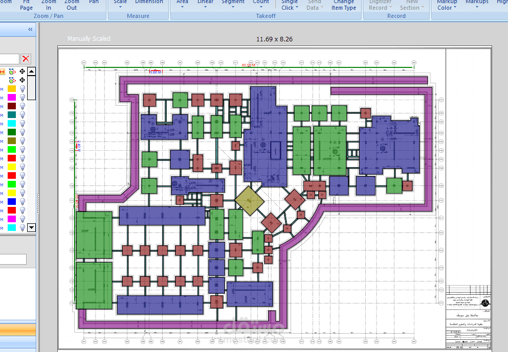Viewport: 508px width, 352px height.
Task: Click the green takeoff item icon in second row
Action: point(12,80)
